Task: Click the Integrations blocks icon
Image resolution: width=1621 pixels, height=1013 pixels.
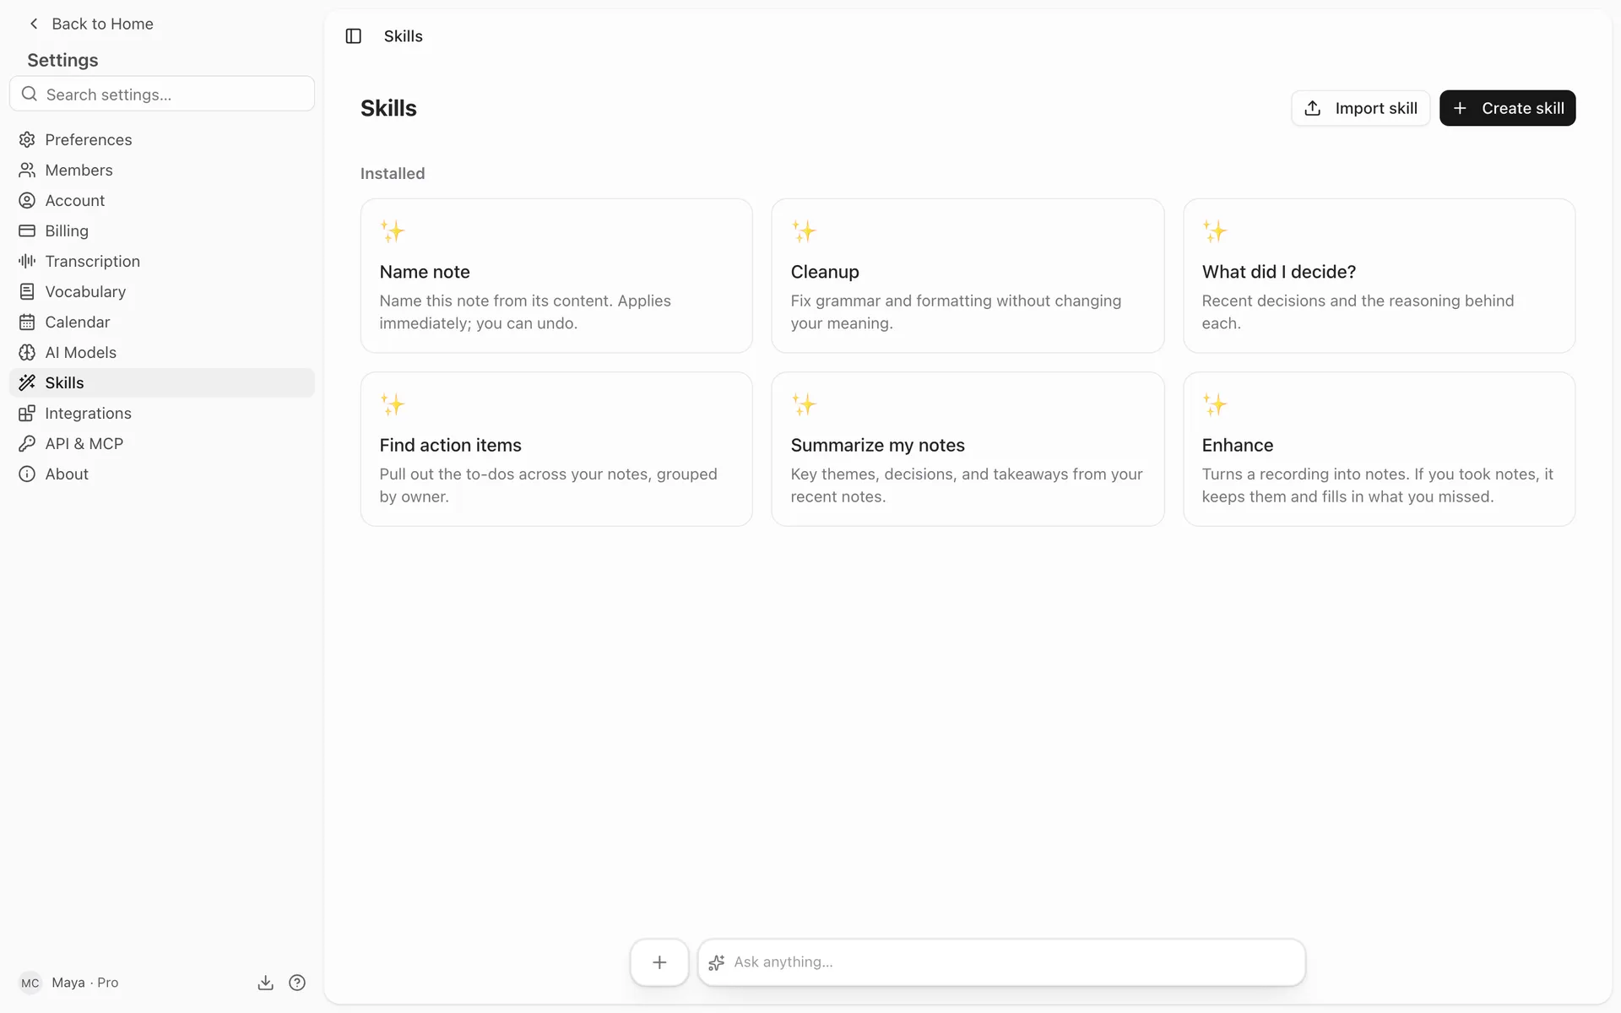Action: [x=27, y=413]
